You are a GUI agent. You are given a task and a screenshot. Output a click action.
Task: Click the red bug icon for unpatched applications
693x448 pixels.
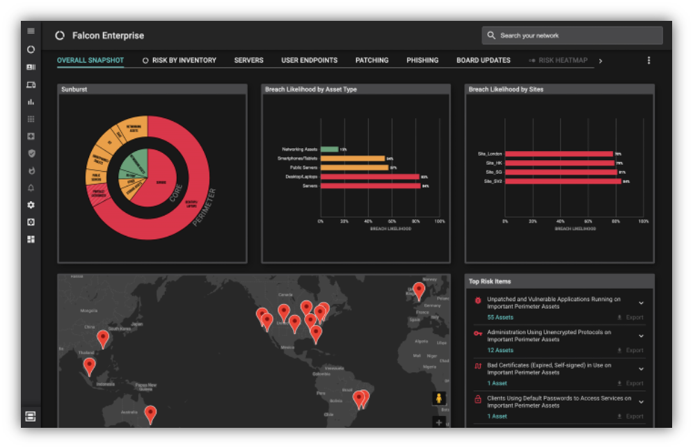478,301
